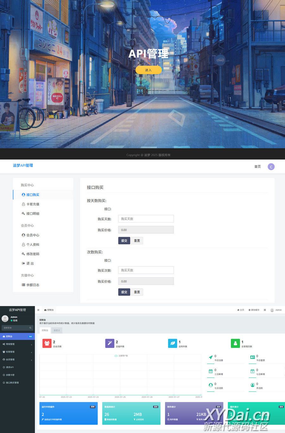This screenshot has width=285, height=433.
Task: Open 卡密充值 in the left menu
Action: click(33, 204)
